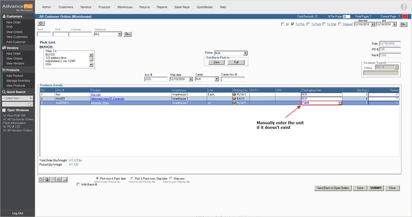Click the Ship To address scroll down arrow
Image resolution: width=412 pixels, height=217 pixels.
pyautogui.click(x=91, y=65)
